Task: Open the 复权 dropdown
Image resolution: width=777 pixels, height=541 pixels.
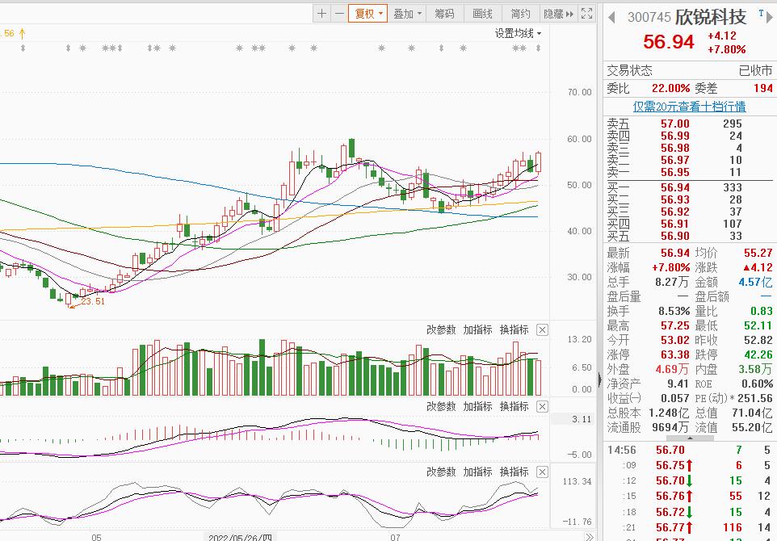Action: pyautogui.click(x=369, y=14)
